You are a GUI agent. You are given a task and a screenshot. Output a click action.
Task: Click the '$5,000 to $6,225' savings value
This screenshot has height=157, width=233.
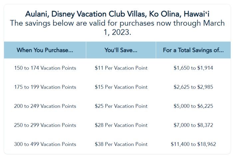coord(193,106)
